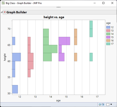Click the 'height vs. age' graph title
Image resolution: width=117 pixels, height=107 pixels.
pos(54,17)
